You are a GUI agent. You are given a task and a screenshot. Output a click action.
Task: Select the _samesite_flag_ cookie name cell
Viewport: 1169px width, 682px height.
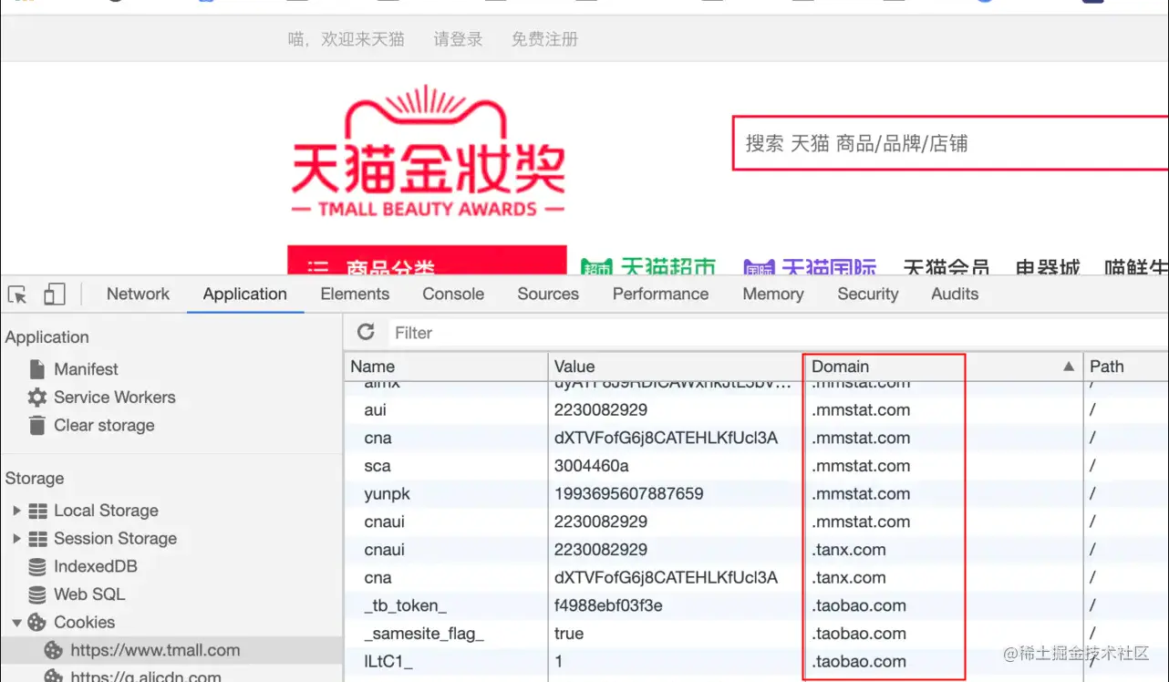tap(423, 634)
